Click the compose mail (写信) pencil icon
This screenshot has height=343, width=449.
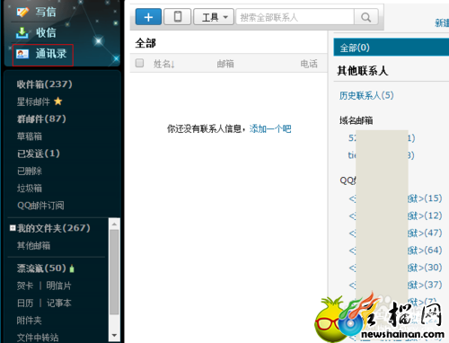coord(22,12)
